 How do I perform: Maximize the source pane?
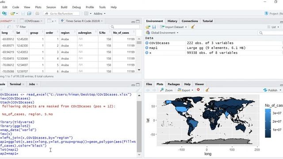click(138, 22)
